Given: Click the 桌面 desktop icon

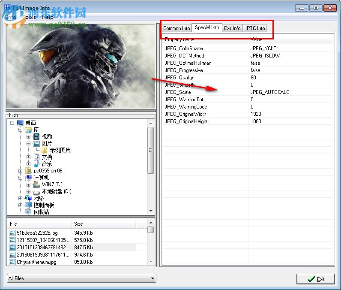Looking at the screenshot, I should [x=20, y=123].
